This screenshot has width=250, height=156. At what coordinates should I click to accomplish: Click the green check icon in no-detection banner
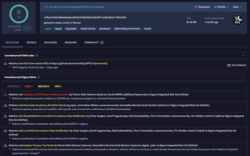pos(46,7)
